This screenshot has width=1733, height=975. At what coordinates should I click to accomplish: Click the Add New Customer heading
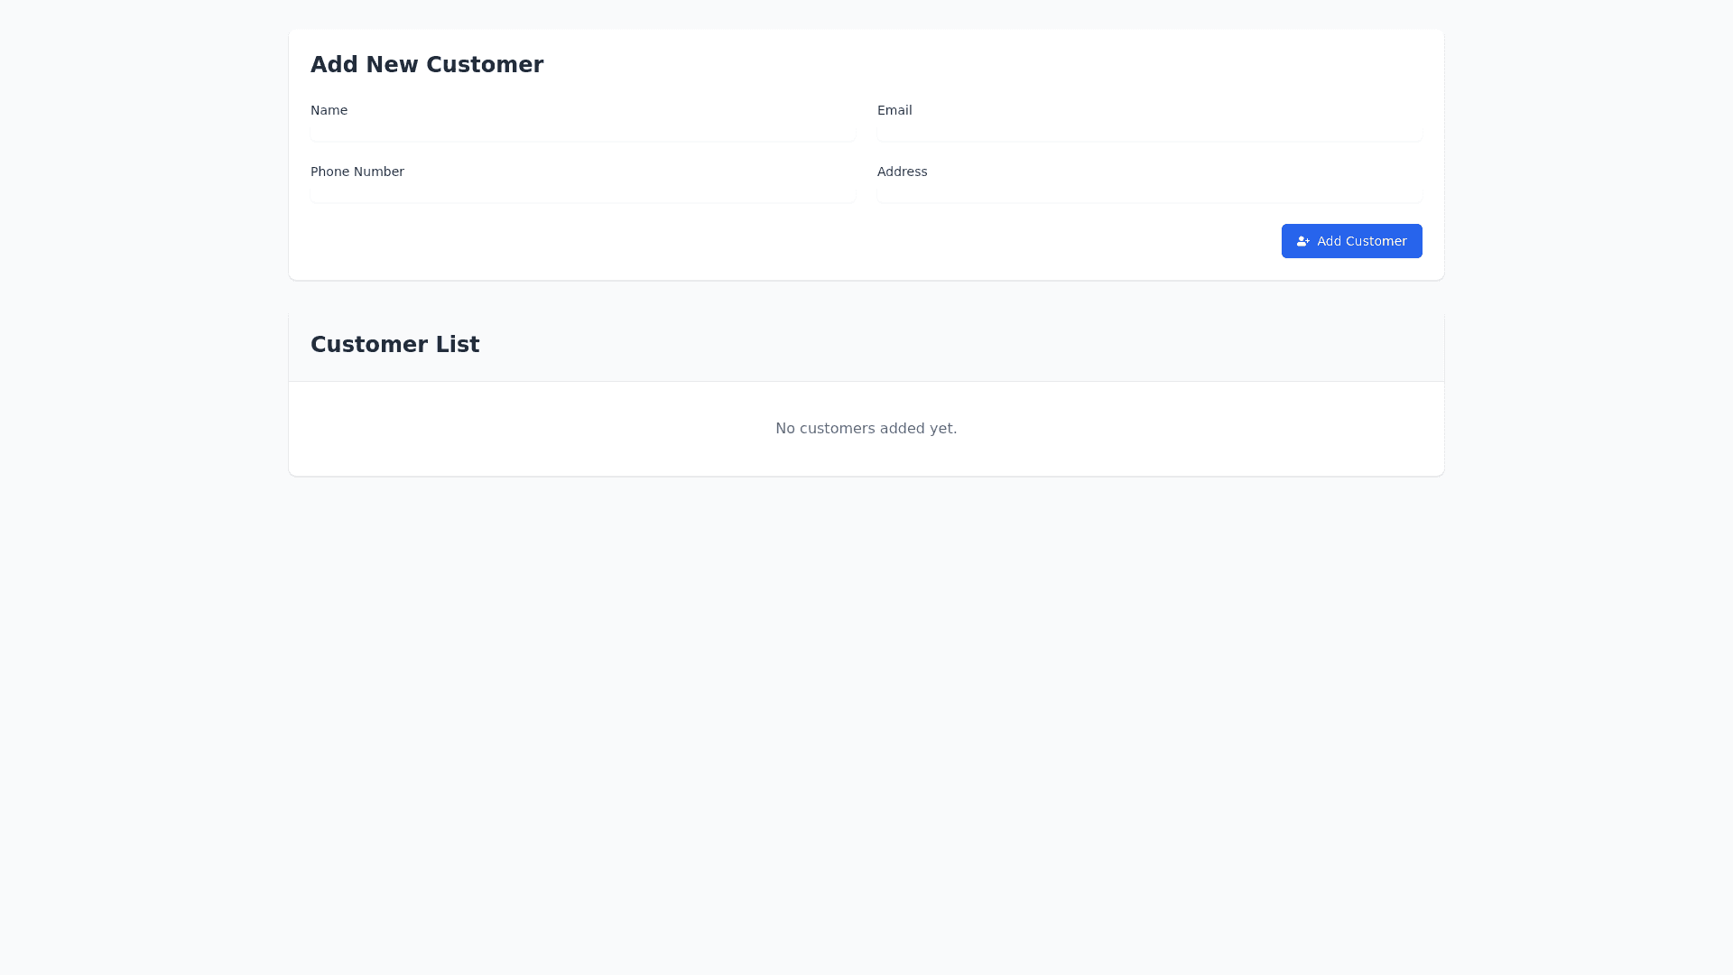point(426,65)
